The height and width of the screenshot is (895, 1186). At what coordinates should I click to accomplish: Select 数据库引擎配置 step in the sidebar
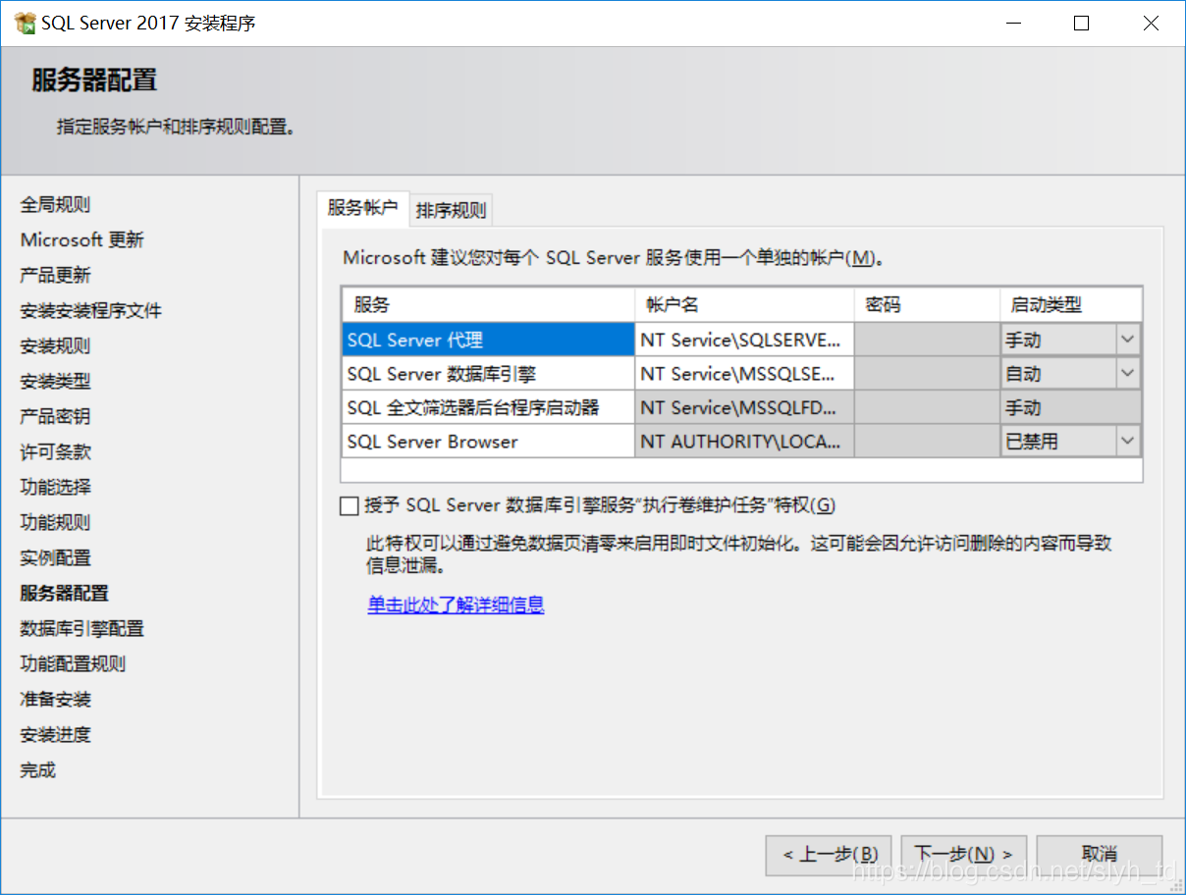82,628
